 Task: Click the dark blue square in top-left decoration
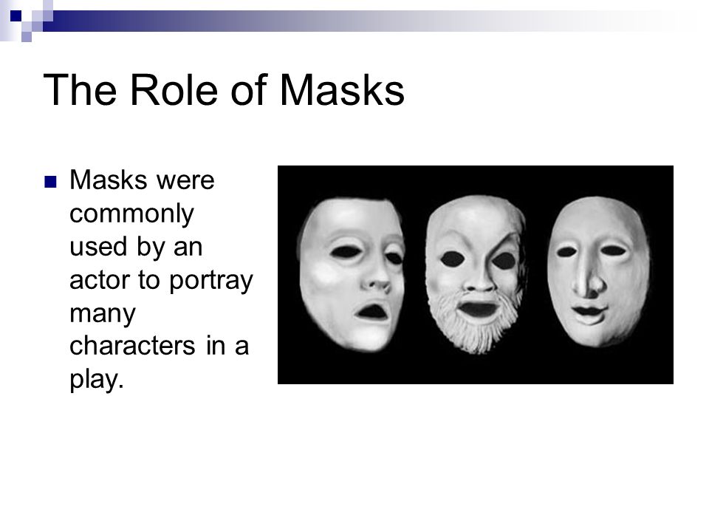pyautogui.click(x=16, y=16)
